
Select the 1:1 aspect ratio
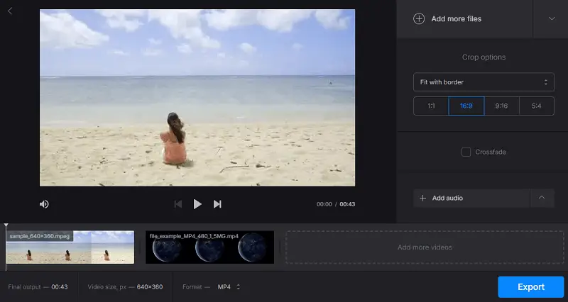pos(431,106)
